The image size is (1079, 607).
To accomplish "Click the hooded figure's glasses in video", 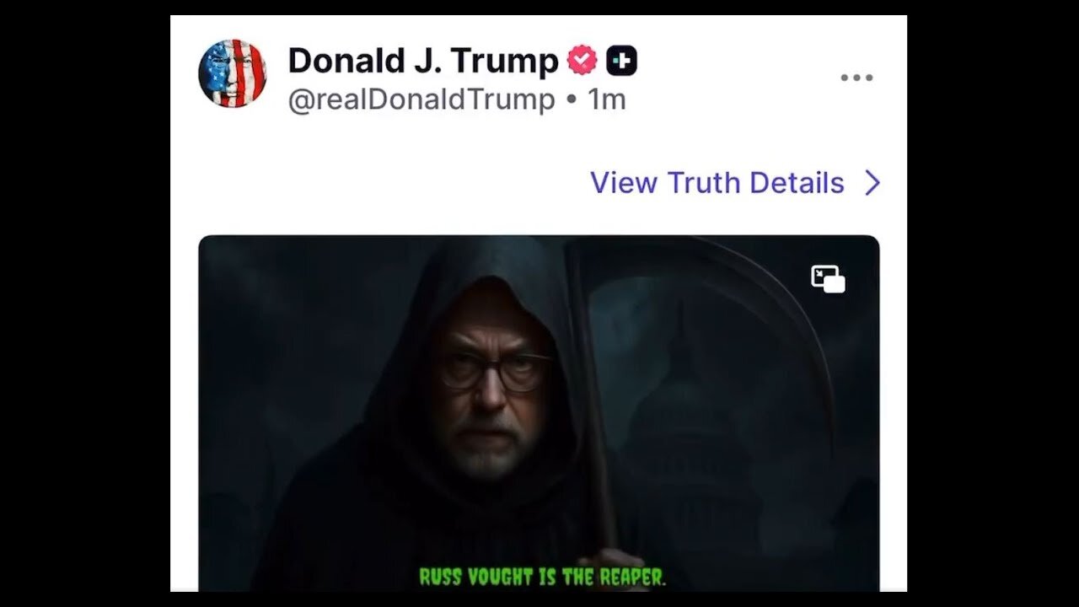I will point(496,371).
